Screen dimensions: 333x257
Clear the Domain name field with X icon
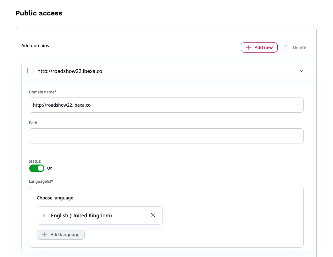pyautogui.click(x=297, y=105)
